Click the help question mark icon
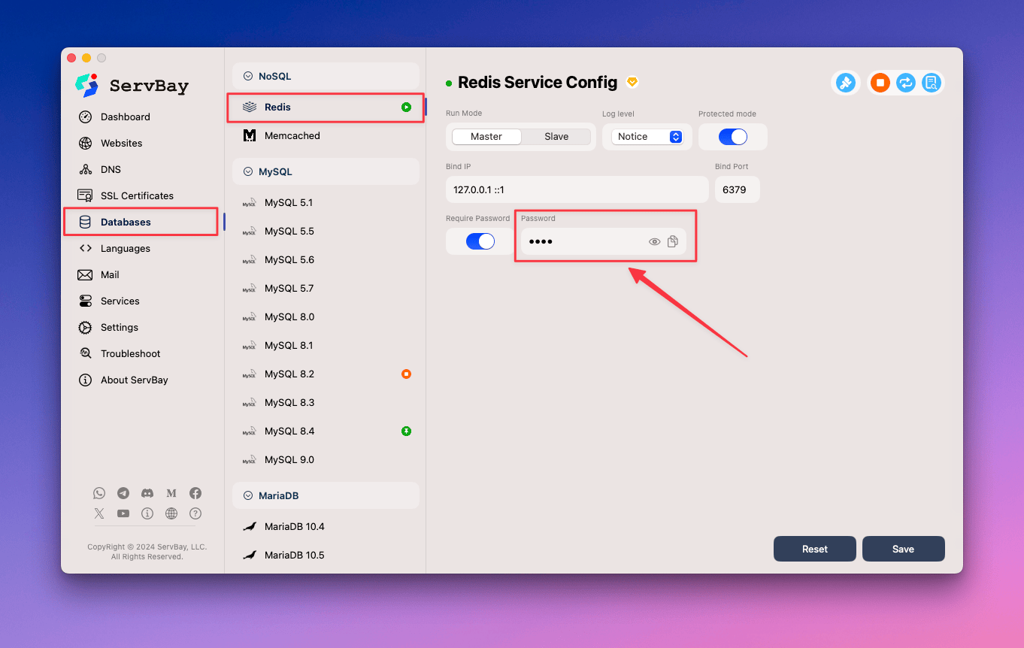The image size is (1024, 648). pyautogui.click(x=195, y=513)
